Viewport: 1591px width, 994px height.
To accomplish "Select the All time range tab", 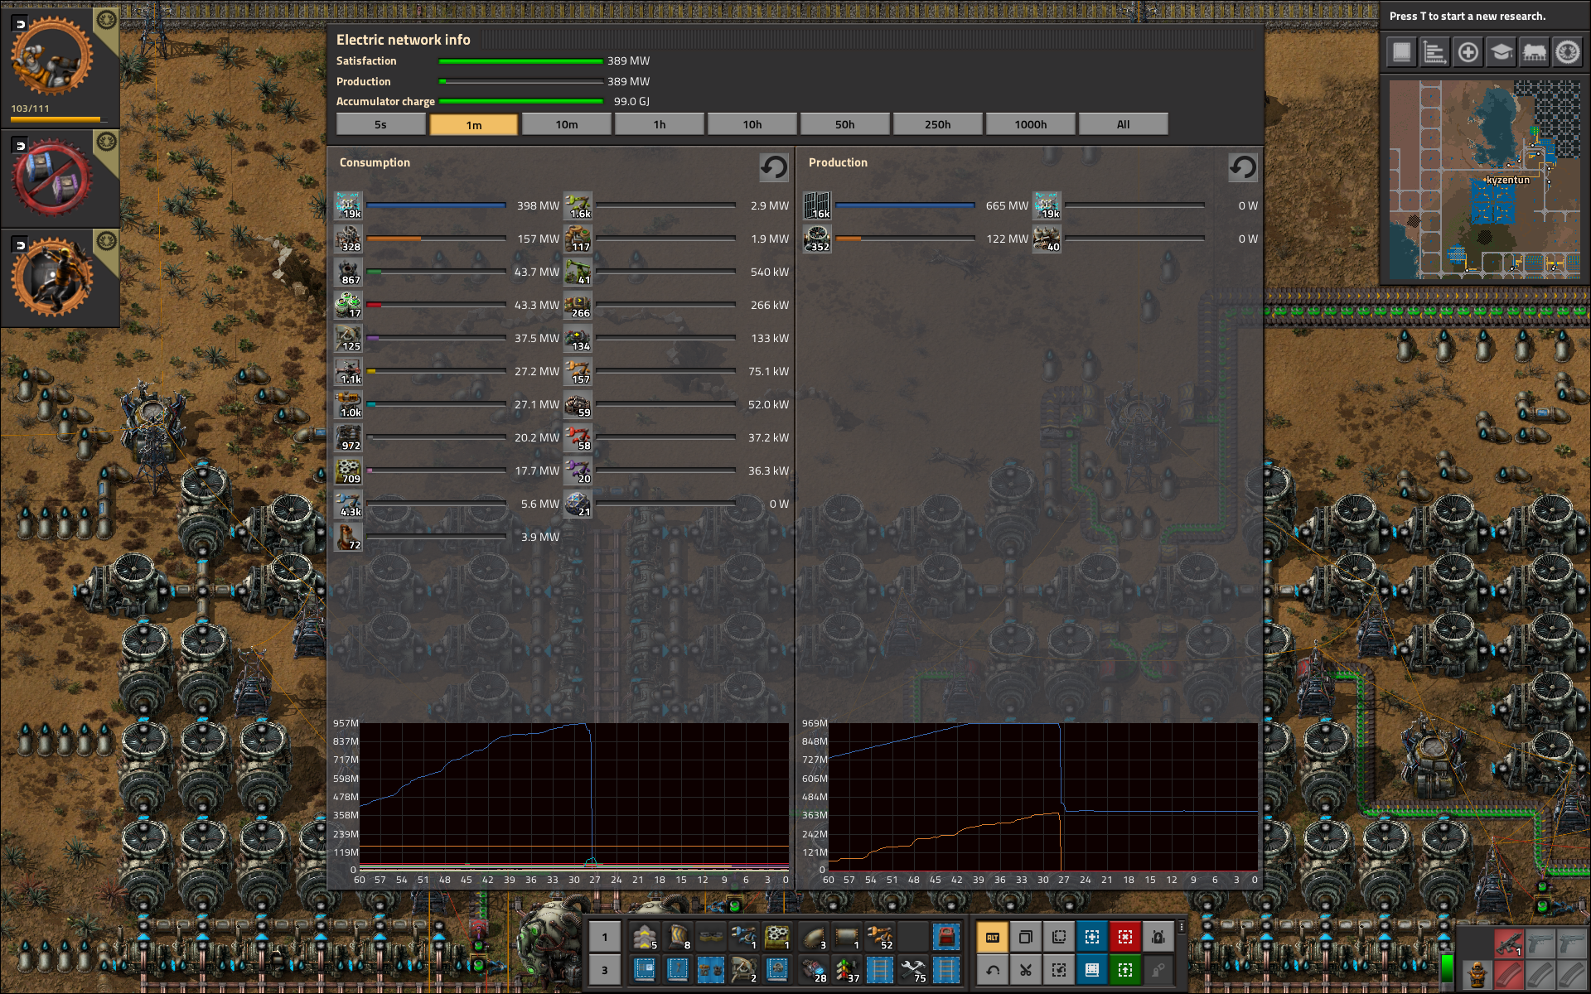I will tap(1124, 124).
